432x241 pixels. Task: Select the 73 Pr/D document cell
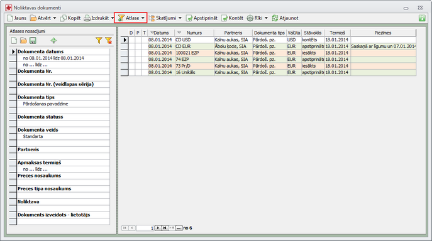pos(194,66)
